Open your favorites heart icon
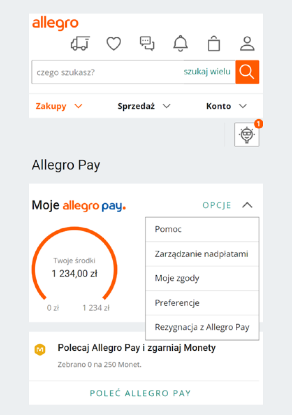Viewport: 292px width, 415px height. tap(114, 43)
